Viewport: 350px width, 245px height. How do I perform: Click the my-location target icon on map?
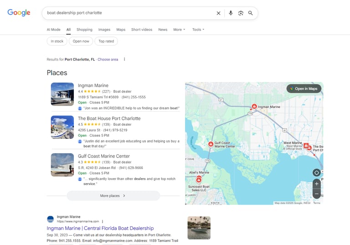click(317, 173)
